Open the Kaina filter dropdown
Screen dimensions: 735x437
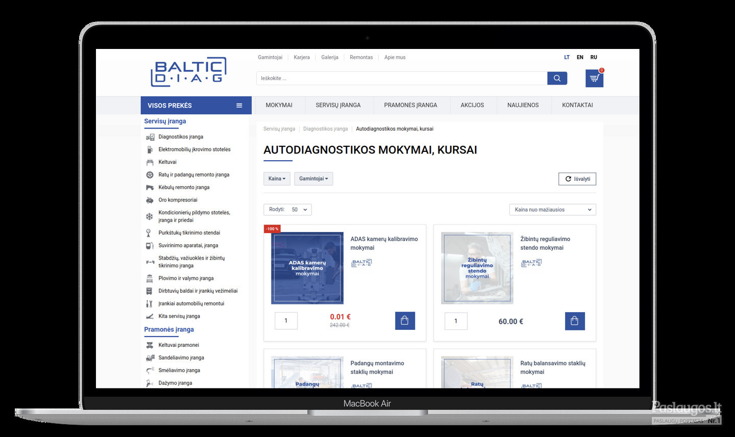(277, 178)
